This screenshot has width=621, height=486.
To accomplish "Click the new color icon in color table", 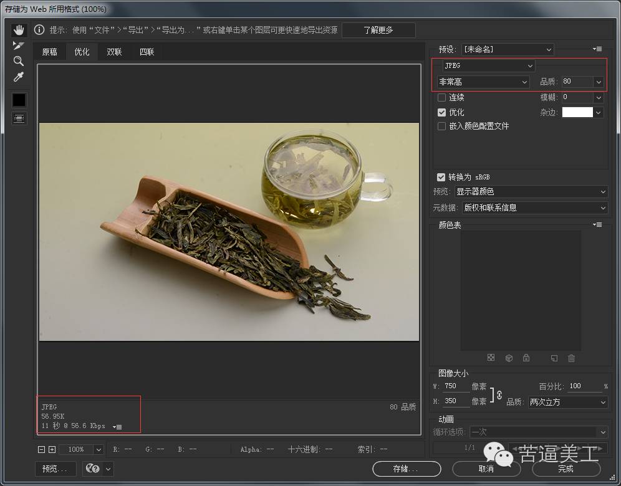I will pyautogui.click(x=554, y=358).
